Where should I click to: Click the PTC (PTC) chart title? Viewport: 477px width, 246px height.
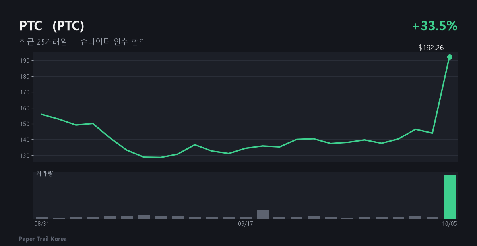coord(52,26)
